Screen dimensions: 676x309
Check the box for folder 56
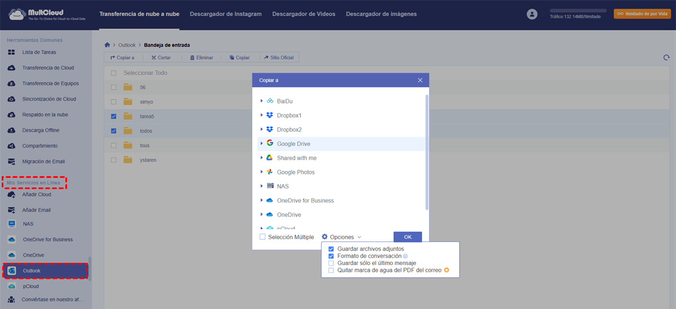pyautogui.click(x=114, y=87)
